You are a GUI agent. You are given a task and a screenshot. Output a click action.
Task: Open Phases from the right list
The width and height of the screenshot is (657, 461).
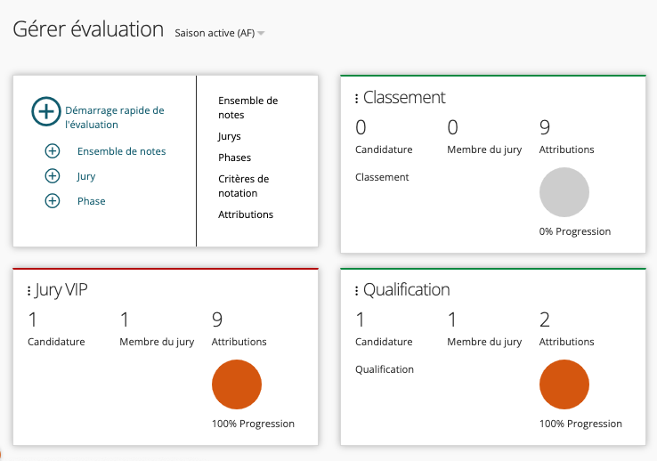click(234, 158)
